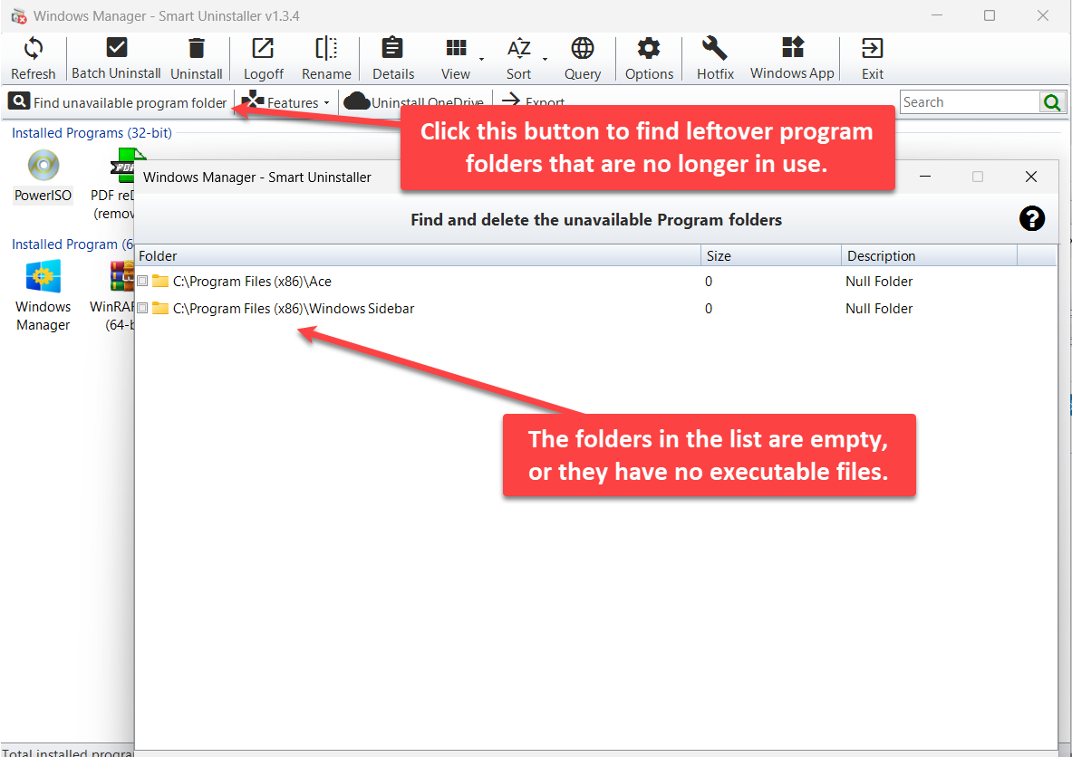Expand the Sort dropdown arrow
Image resolution: width=1072 pixels, height=757 pixels.
pos(545,60)
